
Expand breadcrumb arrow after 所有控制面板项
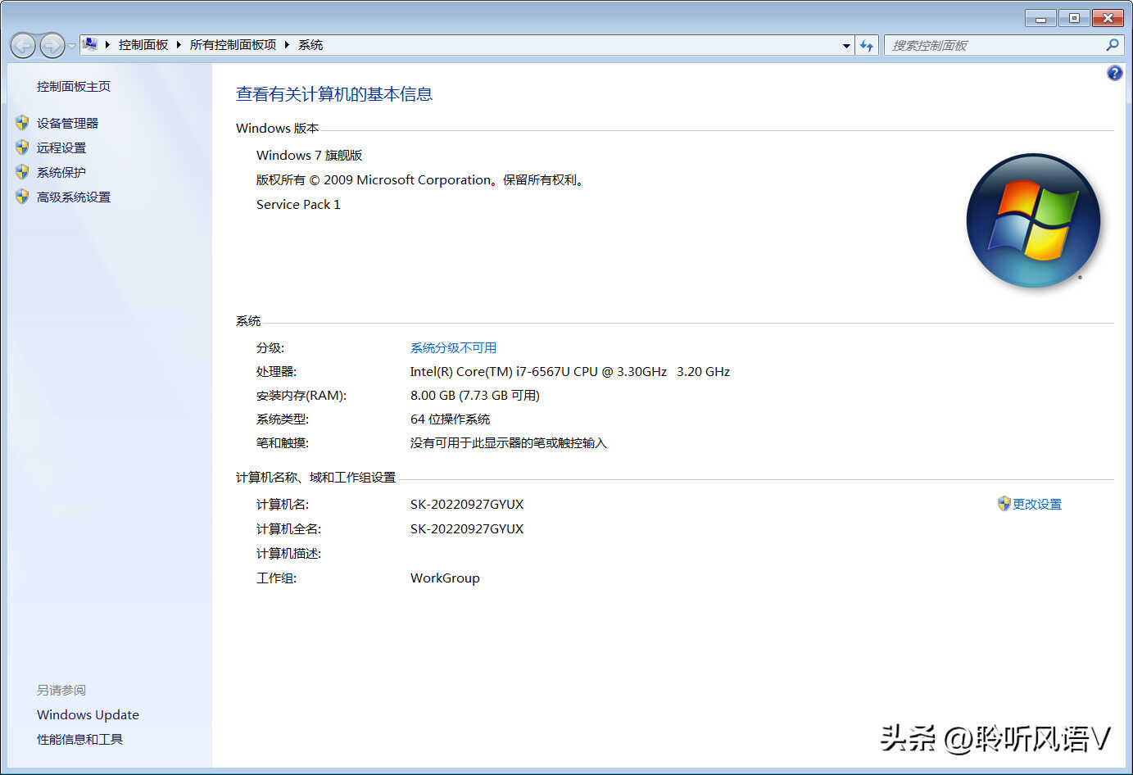(287, 45)
